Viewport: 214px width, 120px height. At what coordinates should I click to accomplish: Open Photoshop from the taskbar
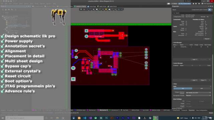pos(106,118)
